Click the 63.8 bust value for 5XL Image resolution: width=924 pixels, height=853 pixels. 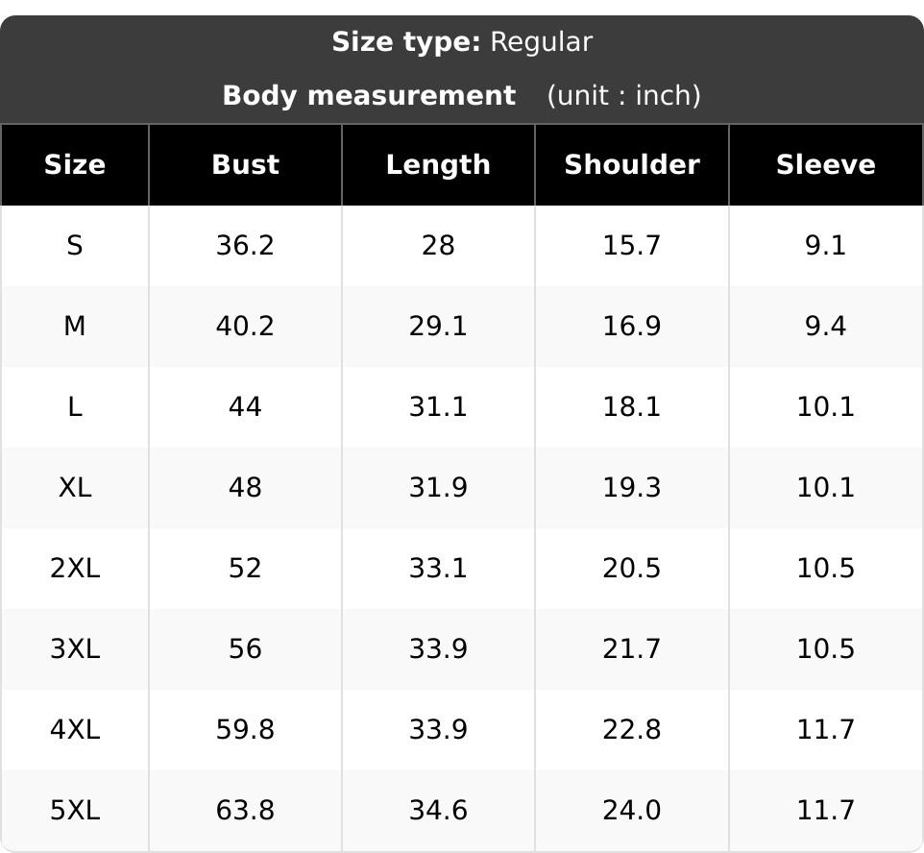click(x=245, y=811)
